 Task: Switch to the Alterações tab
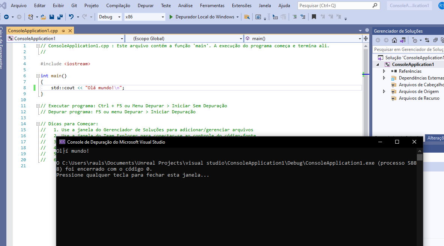coord(435,138)
